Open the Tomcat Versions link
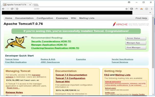This screenshot has height=97, width=155. (x=120, y=62)
